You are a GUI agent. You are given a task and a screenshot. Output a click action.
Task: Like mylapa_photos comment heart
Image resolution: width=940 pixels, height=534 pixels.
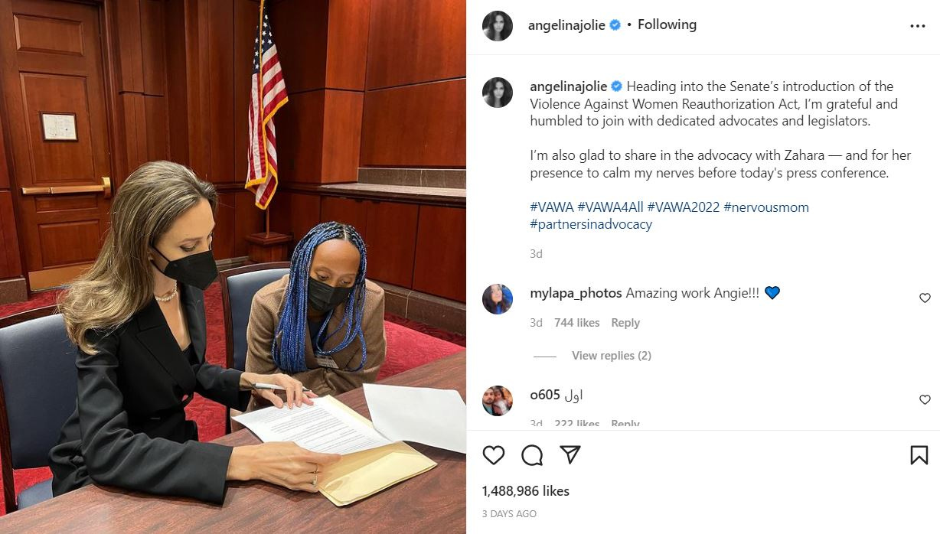pos(925,298)
